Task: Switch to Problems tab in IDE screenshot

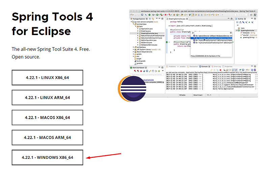Action: [x=171, y=66]
